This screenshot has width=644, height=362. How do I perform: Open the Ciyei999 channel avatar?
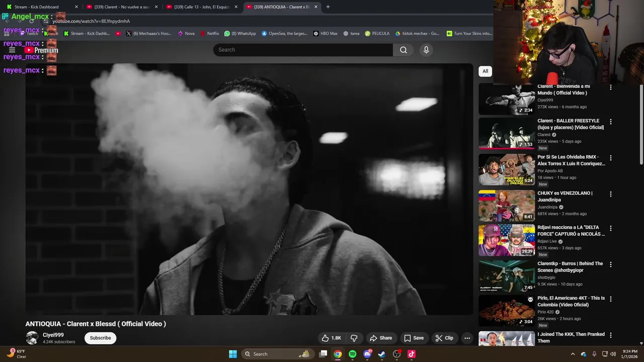coord(32,338)
